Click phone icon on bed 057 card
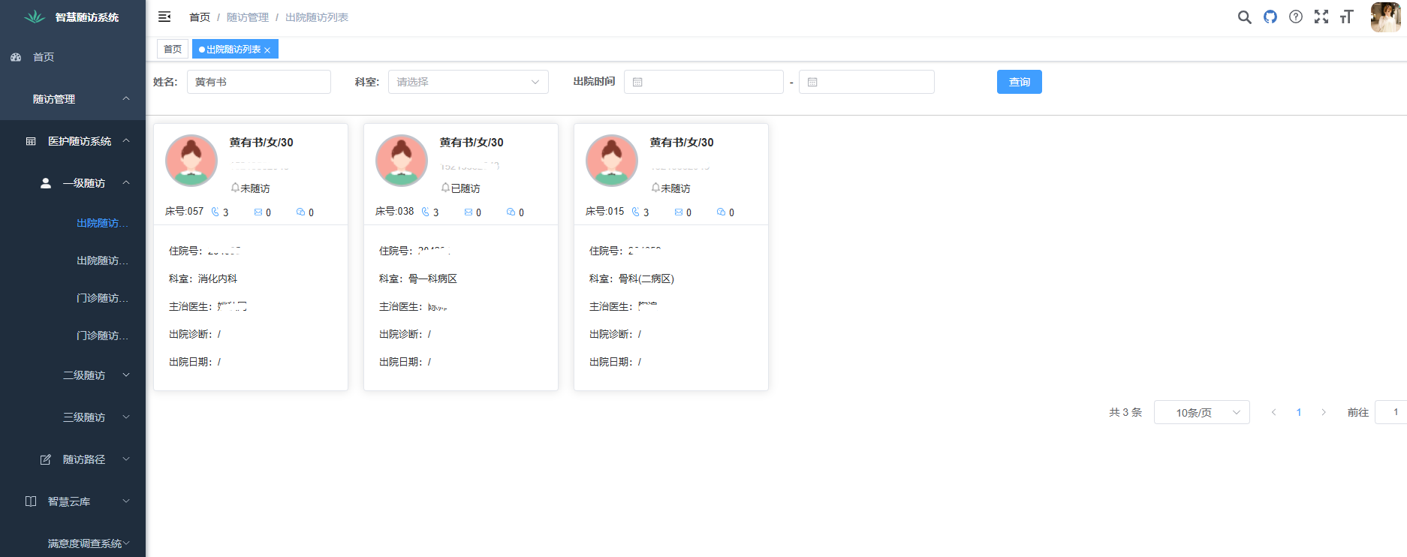Screen dimensions: 1407x557 coord(215,212)
